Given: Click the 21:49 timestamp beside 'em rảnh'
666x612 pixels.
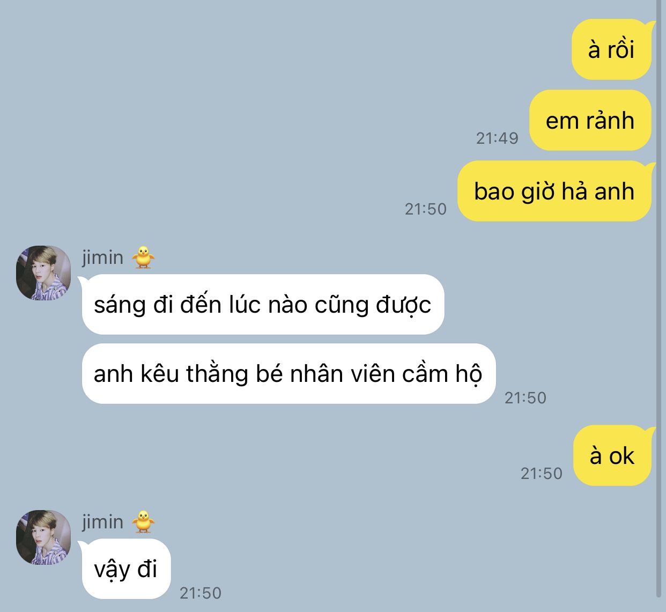Looking at the screenshot, I should pos(498,138).
